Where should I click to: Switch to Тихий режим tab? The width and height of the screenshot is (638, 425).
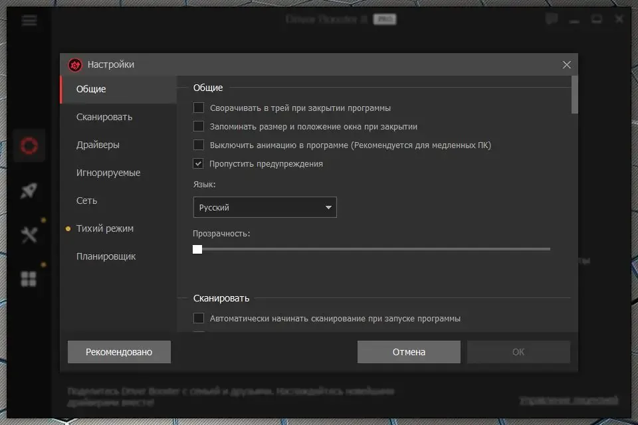tap(118, 228)
